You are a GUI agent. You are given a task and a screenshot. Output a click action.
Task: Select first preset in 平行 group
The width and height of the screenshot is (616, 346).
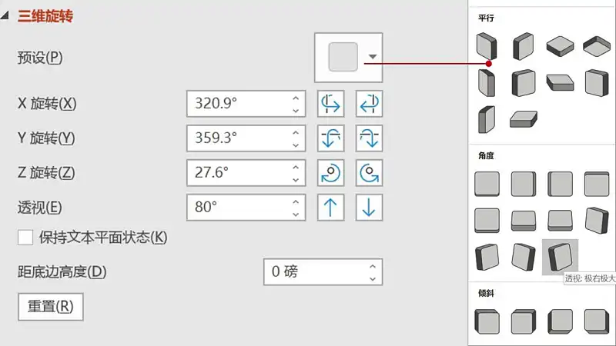click(x=487, y=47)
